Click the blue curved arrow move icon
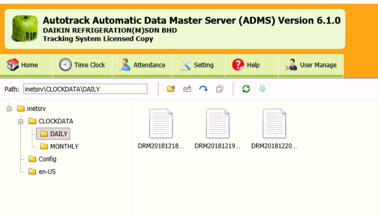Viewport: 378px width, 216px height. click(x=203, y=89)
